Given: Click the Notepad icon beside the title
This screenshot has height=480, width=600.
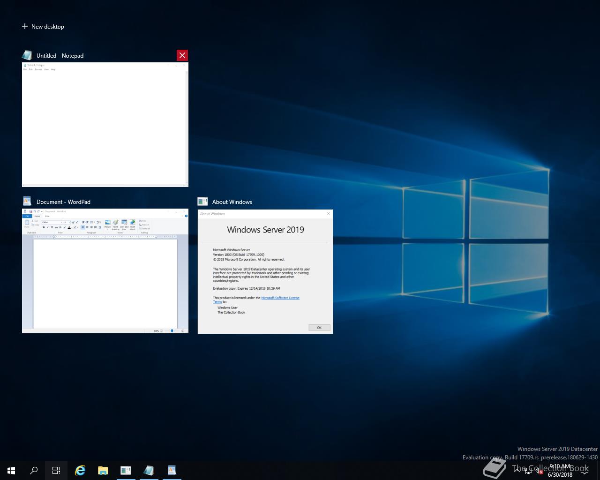Looking at the screenshot, I should (x=27, y=55).
